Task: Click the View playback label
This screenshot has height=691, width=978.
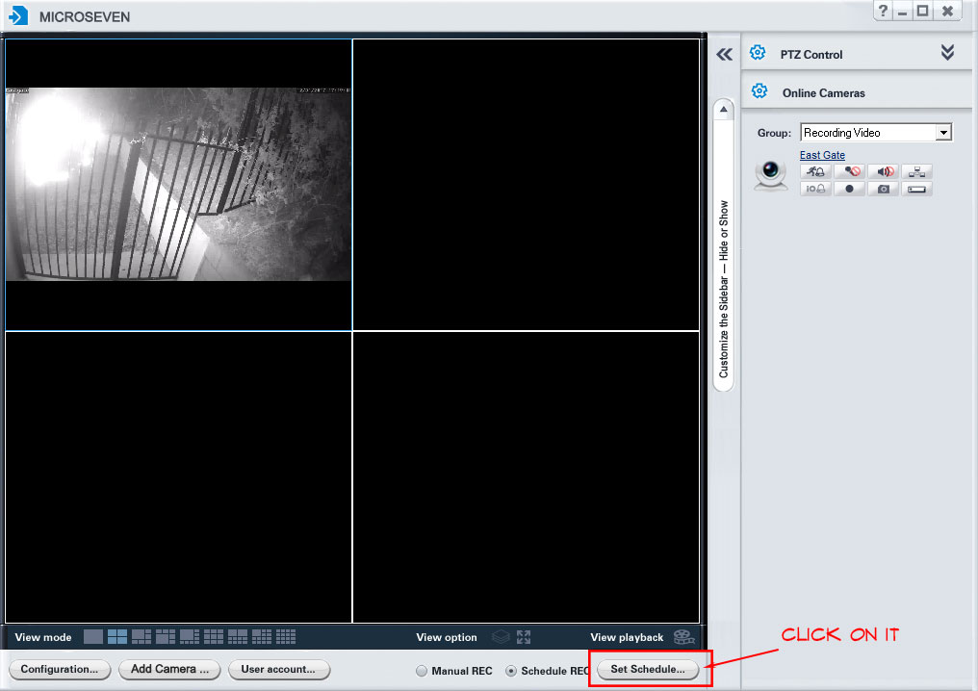Action: (x=627, y=637)
